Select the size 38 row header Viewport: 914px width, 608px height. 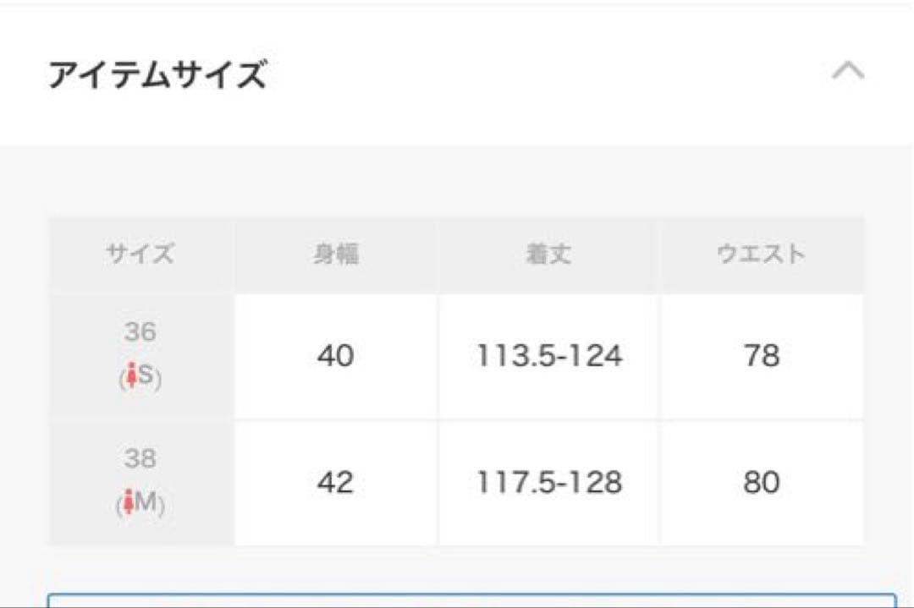pos(140,483)
